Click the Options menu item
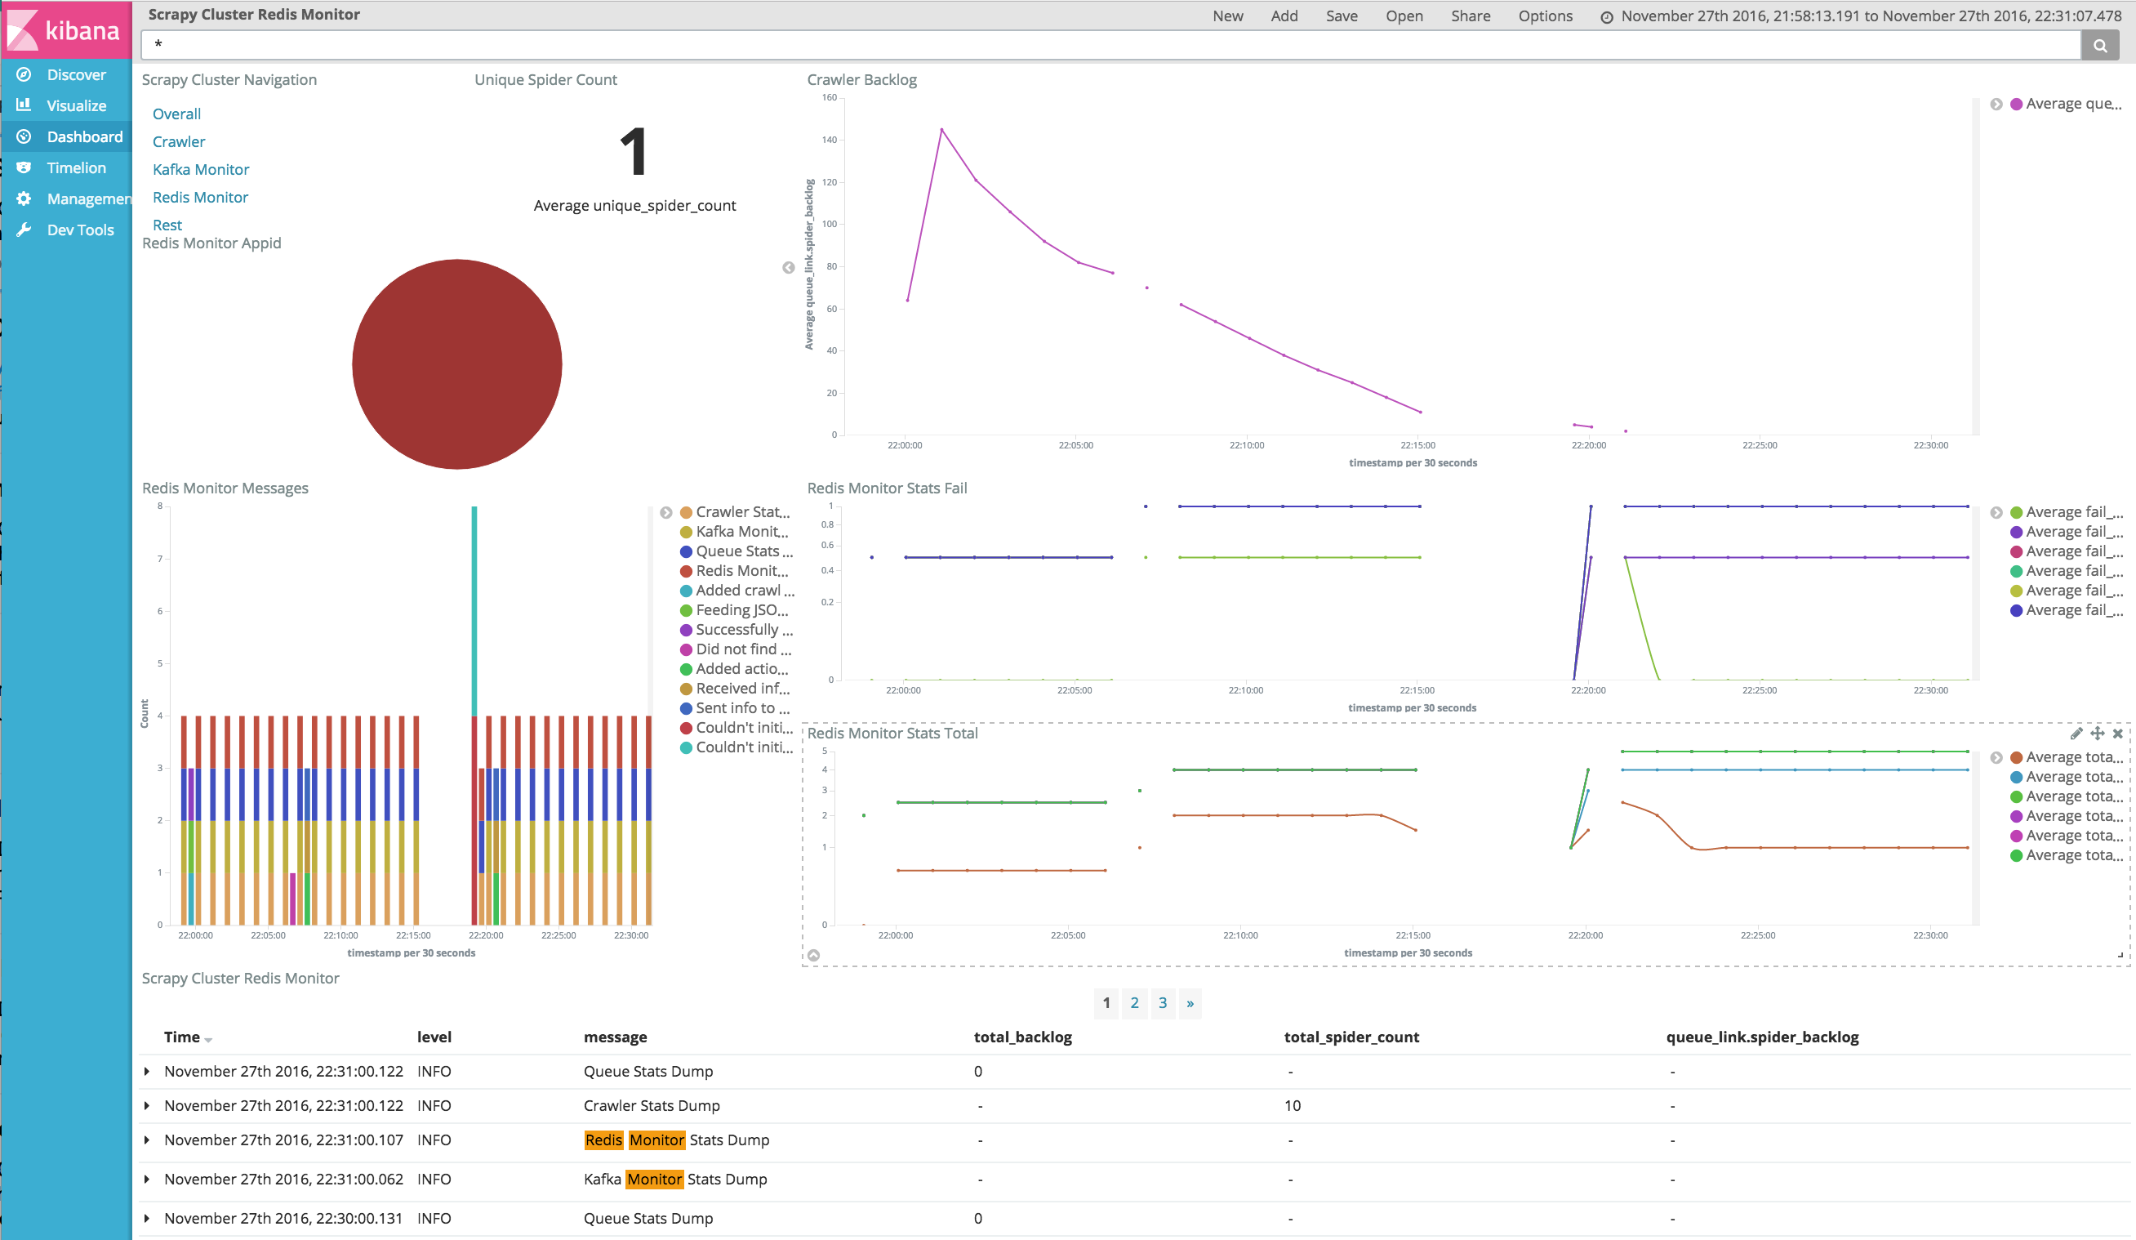2136x1240 pixels. pyautogui.click(x=1544, y=16)
